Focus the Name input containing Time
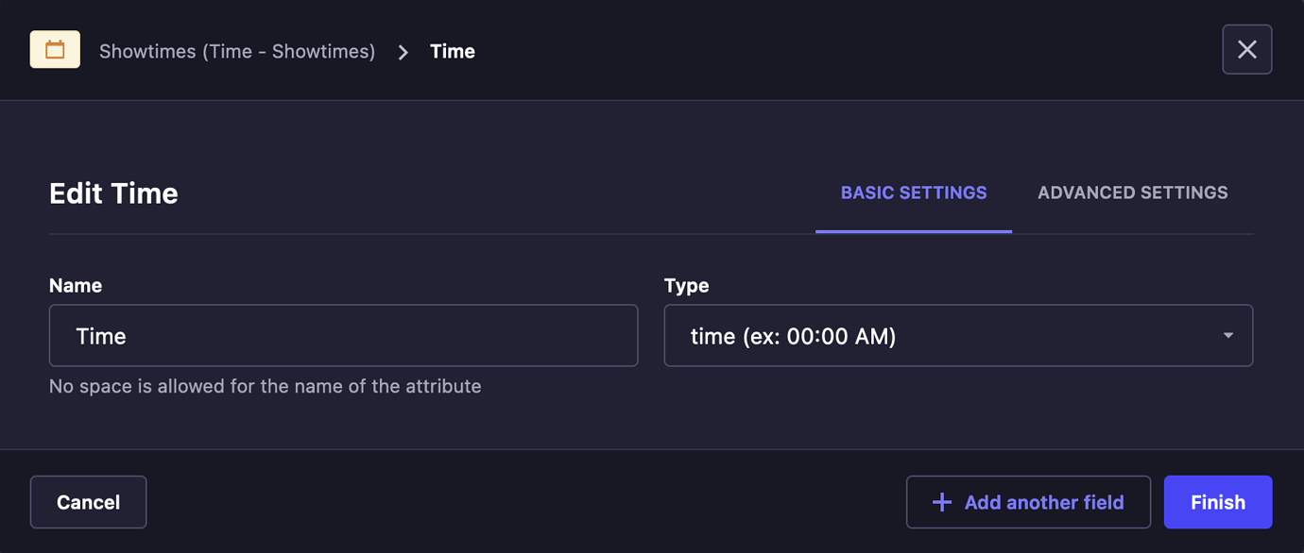Viewport: 1304px width, 553px height. (343, 336)
